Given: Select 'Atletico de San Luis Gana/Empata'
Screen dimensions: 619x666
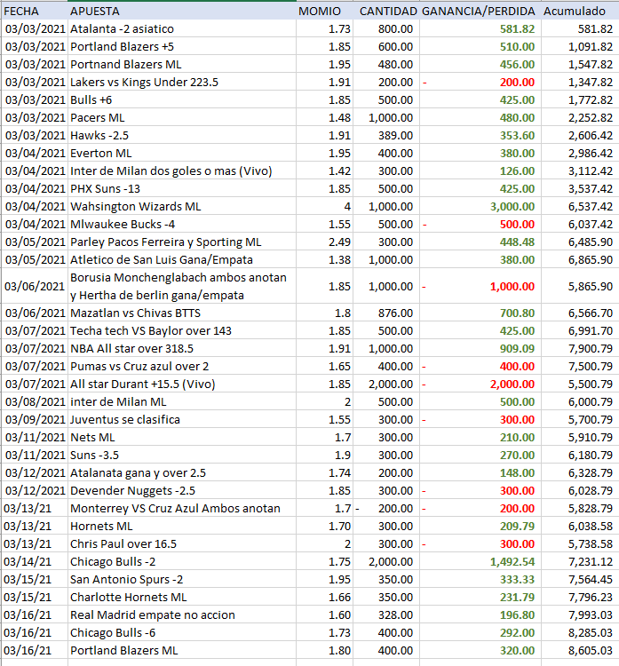Looking at the screenshot, I should point(182,259).
